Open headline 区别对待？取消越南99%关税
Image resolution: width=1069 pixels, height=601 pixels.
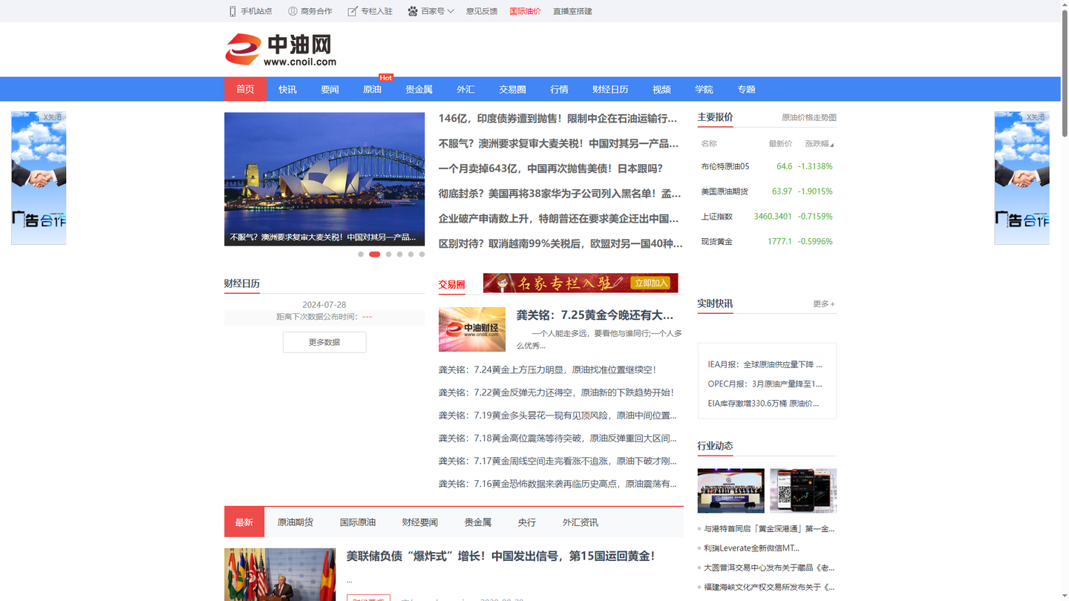(x=560, y=243)
